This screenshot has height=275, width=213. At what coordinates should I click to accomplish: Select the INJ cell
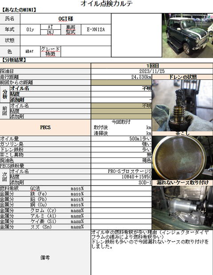pos(51,32)
